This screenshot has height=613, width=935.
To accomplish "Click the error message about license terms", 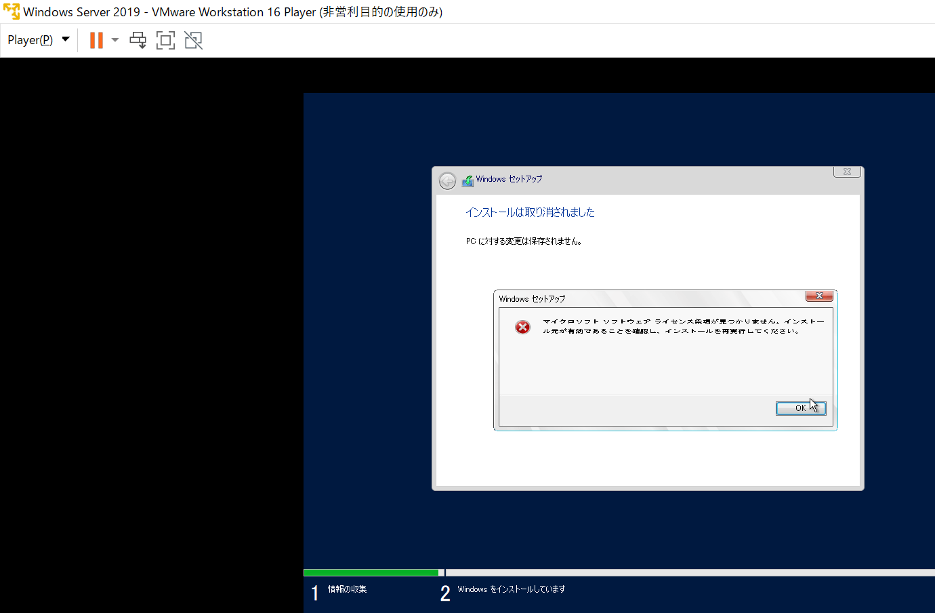I will (683, 326).
